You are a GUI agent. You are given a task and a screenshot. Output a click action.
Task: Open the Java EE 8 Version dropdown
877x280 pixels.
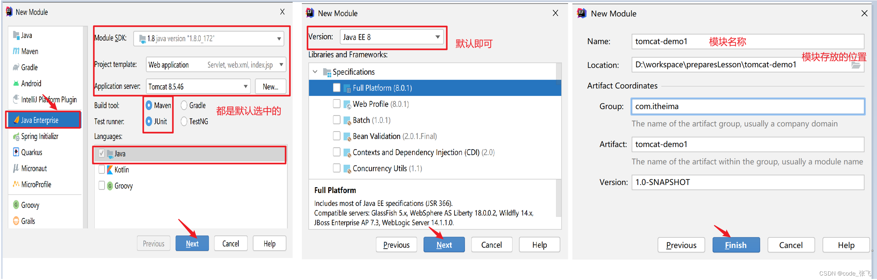tap(391, 37)
